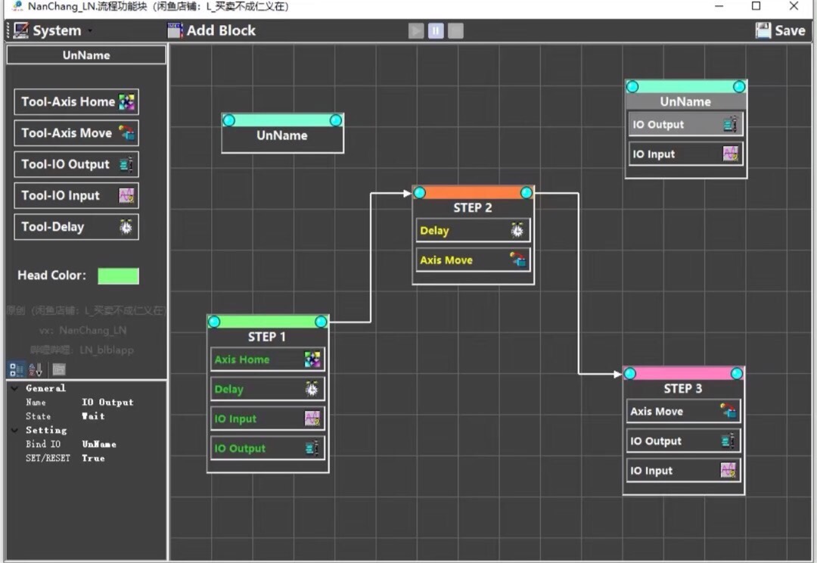Pick the Tool-IO Input waveform icon
Image resolution: width=817 pixels, height=563 pixels.
point(126,196)
